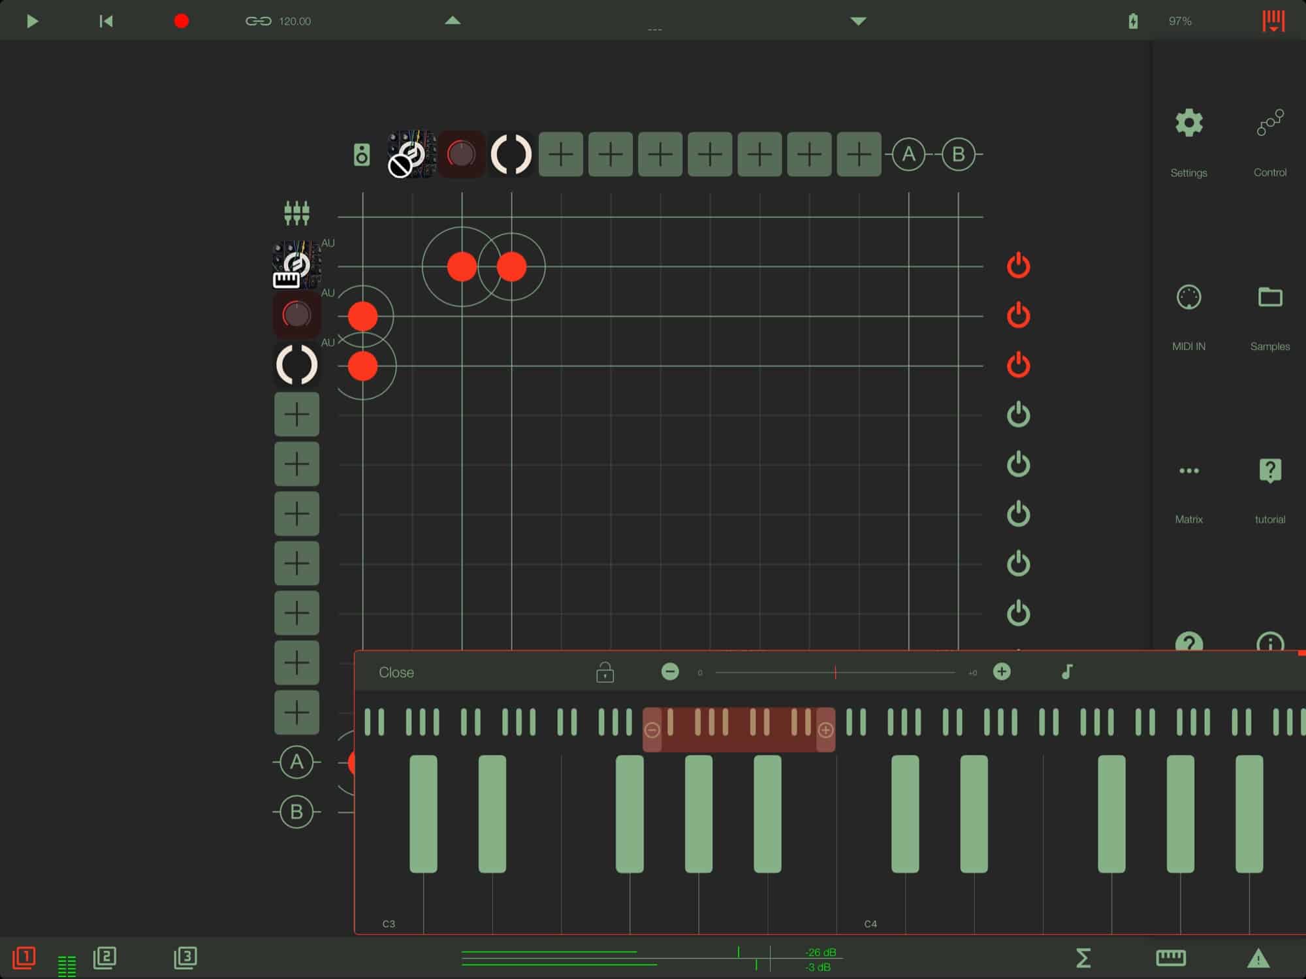Arm the red record button

pos(182,21)
